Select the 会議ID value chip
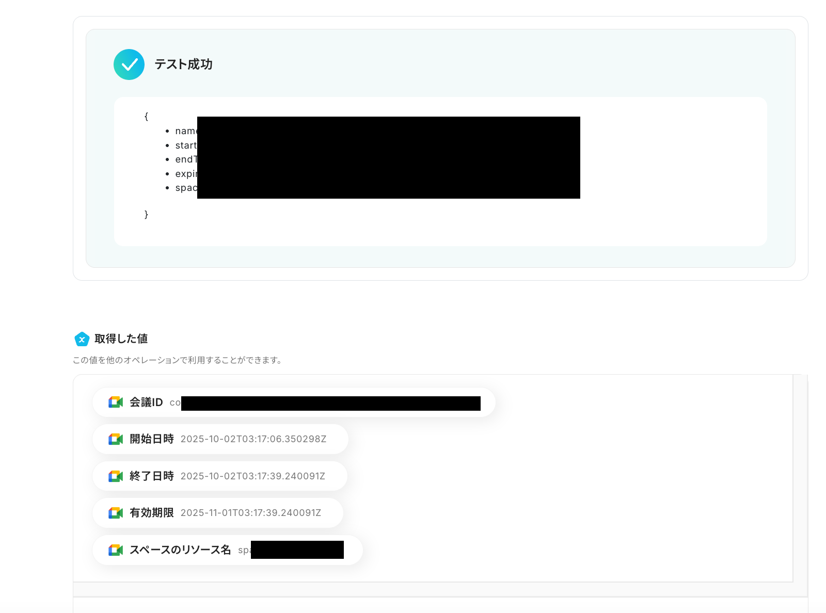 (x=294, y=402)
